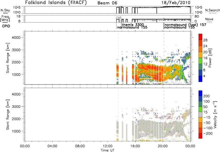Click the red bottom of velocity colorbar
Screen dimensions: 220x152
click(x=200, y=136)
